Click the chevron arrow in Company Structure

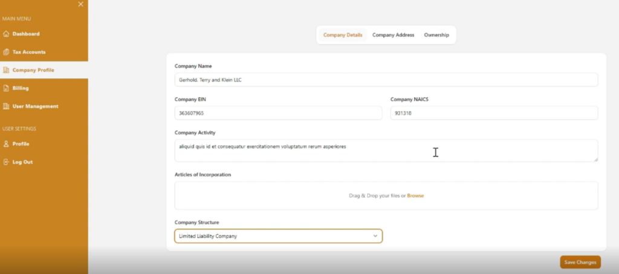click(x=375, y=236)
